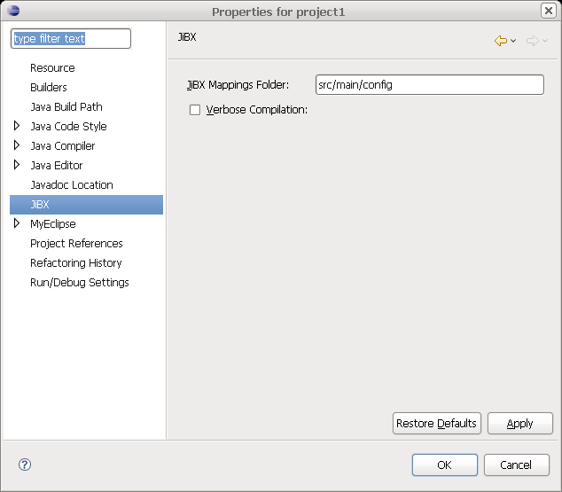Select the Resource properties page
Image resolution: width=562 pixels, height=492 pixels.
(x=52, y=68)
